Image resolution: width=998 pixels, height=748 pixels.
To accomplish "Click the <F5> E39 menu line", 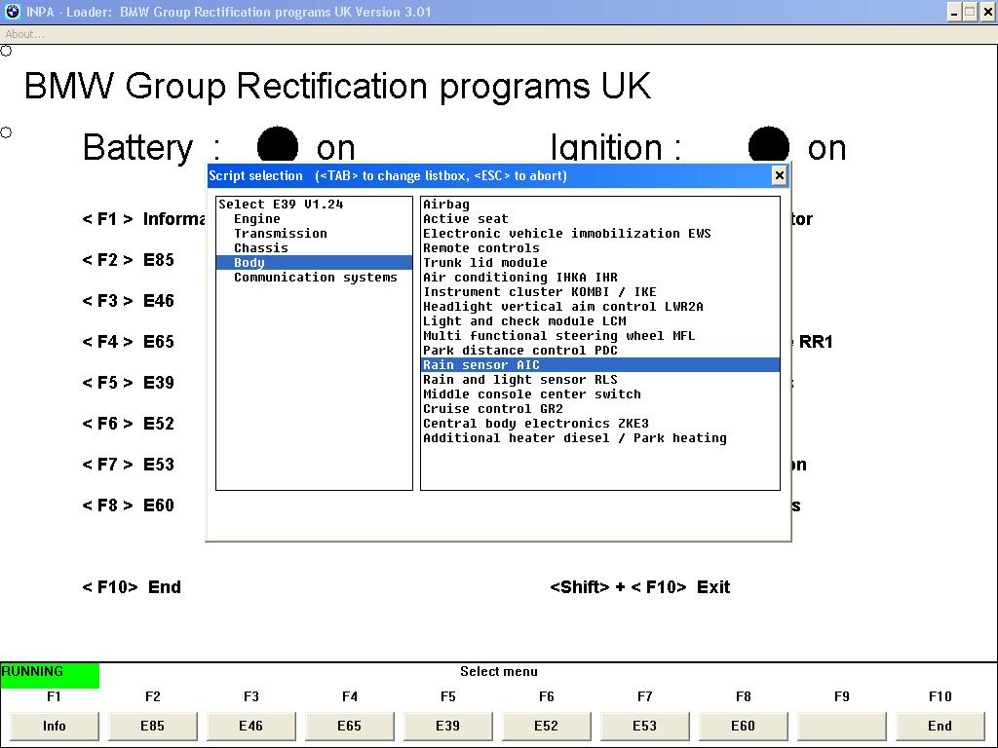I will tap(128, 383).
